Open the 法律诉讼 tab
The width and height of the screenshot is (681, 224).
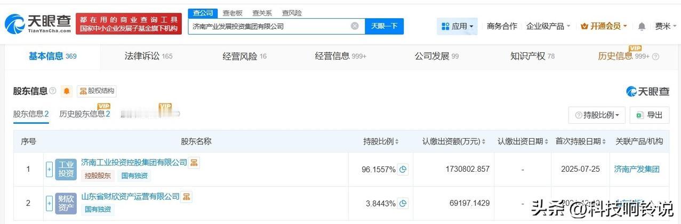coord(148,56)
